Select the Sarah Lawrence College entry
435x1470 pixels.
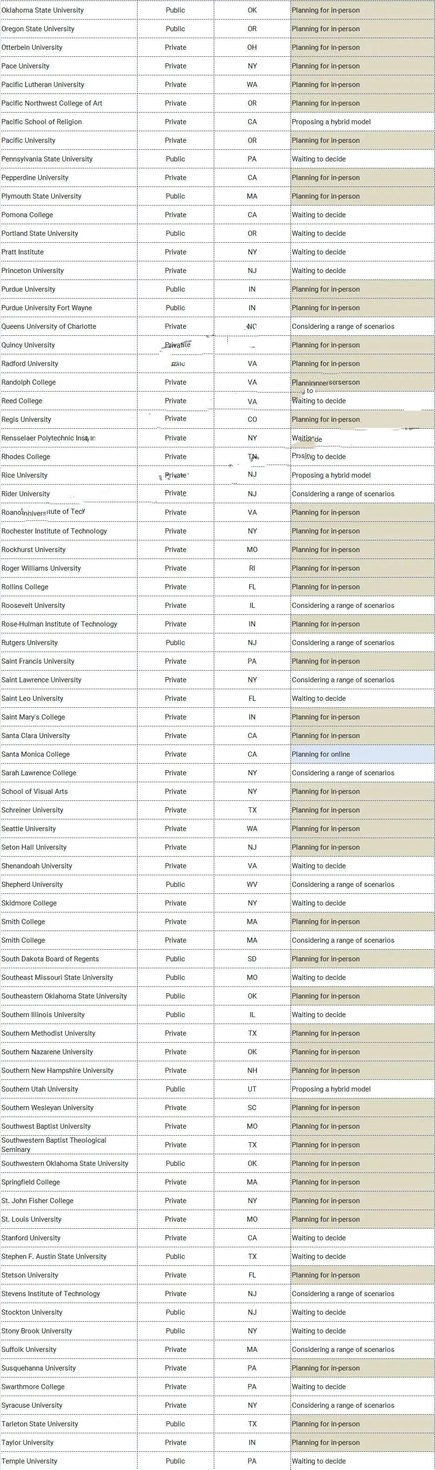39,772
